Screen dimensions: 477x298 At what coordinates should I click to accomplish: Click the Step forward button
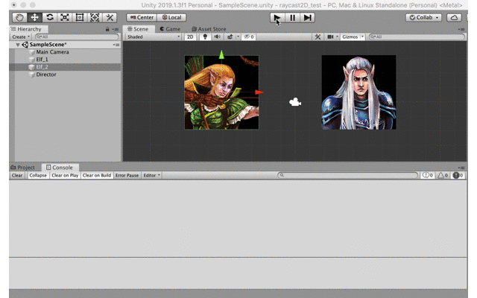click(308, 17)
